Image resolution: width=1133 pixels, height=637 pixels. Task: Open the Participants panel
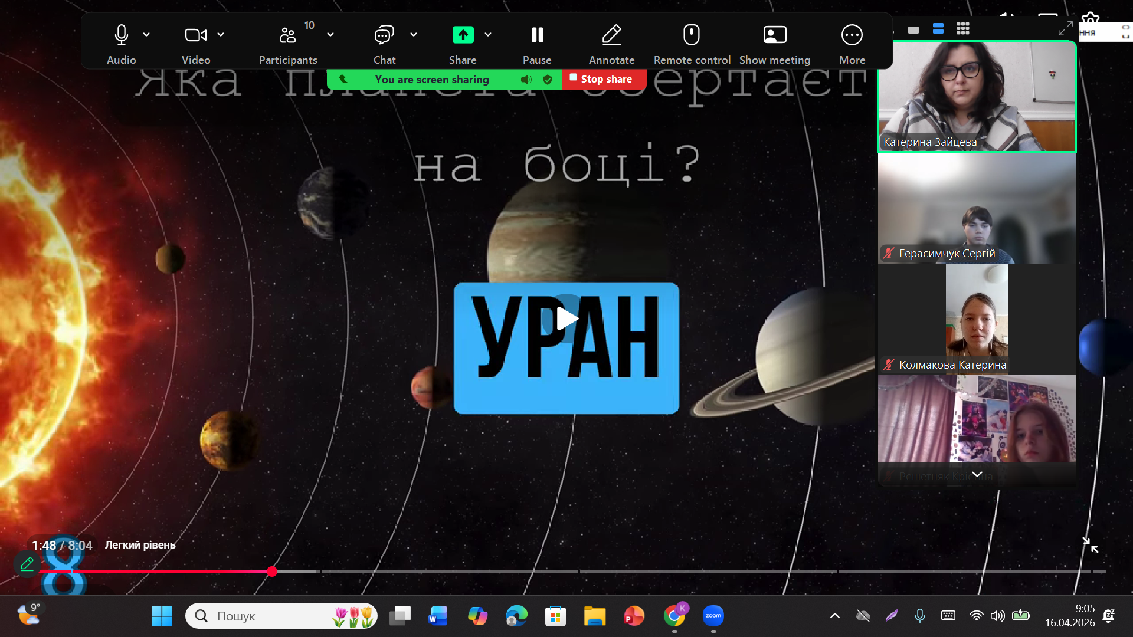tap(288, 35)
